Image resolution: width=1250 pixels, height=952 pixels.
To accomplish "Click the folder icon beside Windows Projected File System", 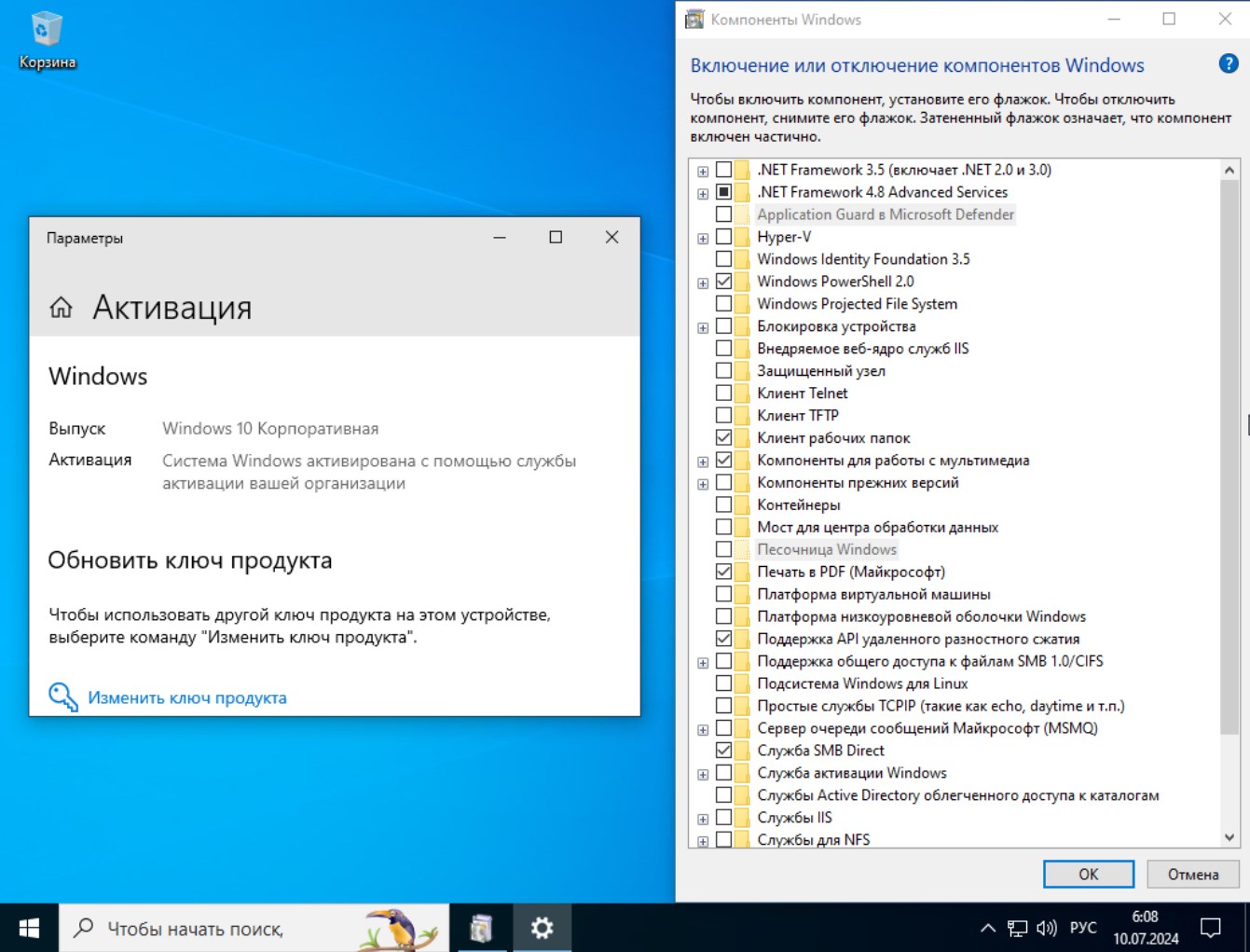I will tap(742, 304).
